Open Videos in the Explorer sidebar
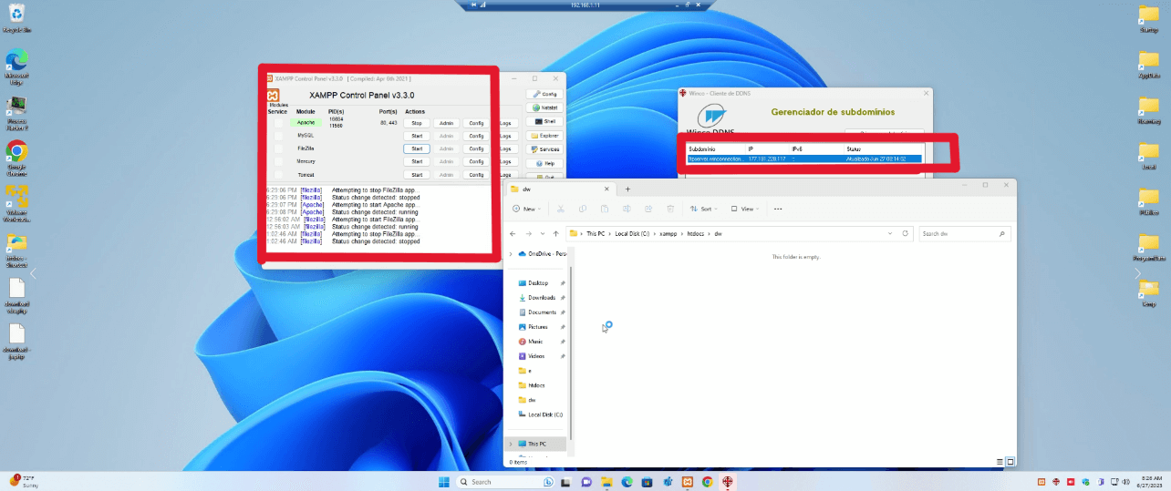 point(536,355)
